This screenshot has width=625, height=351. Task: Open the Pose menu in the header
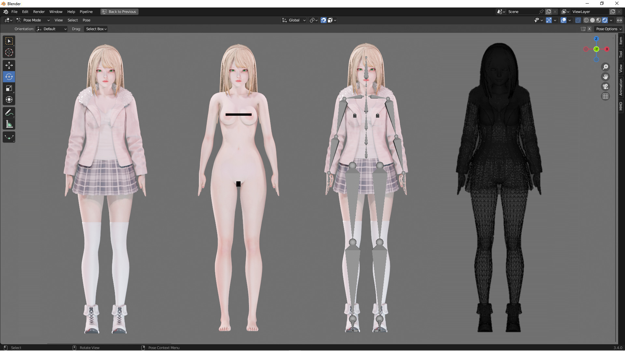[86, 20]
